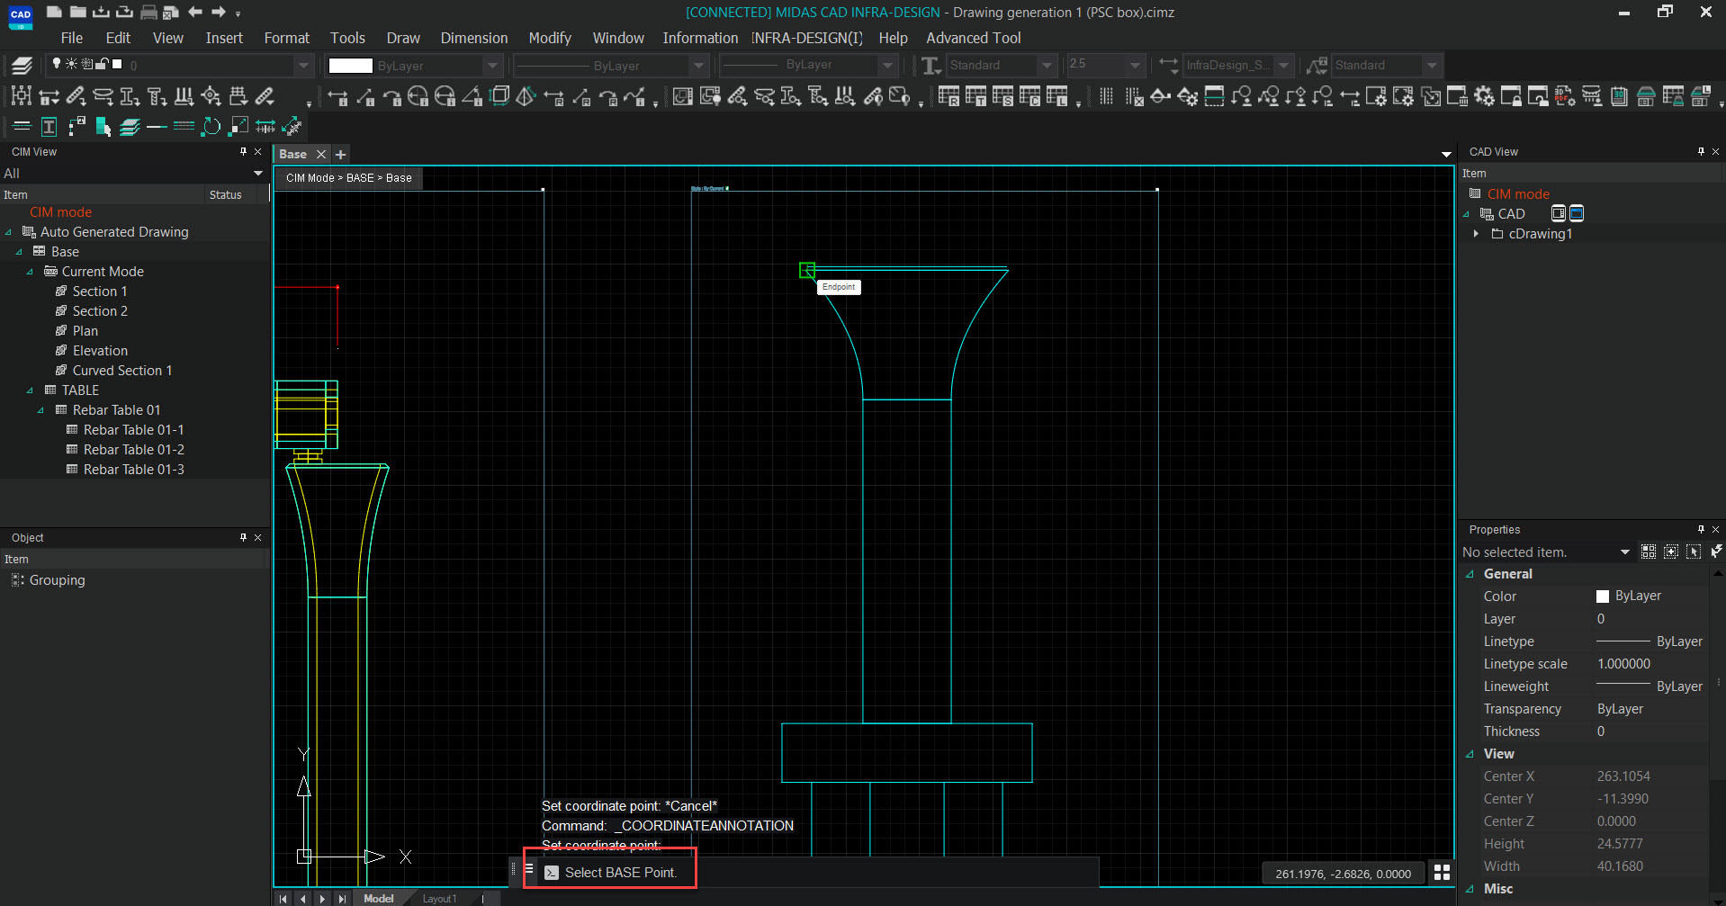
Task: Click the Rotate circular-arrows icon
Action: point(211,127)
